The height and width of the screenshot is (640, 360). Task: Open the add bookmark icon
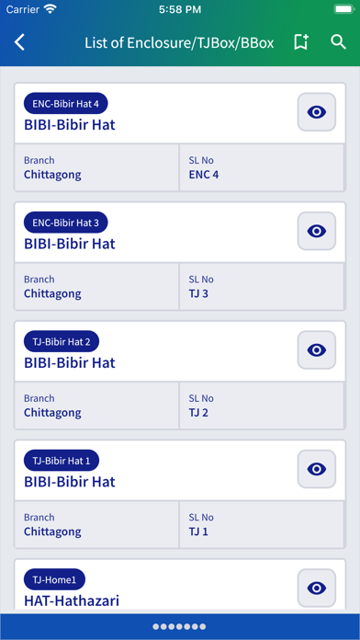pos(301,42)
